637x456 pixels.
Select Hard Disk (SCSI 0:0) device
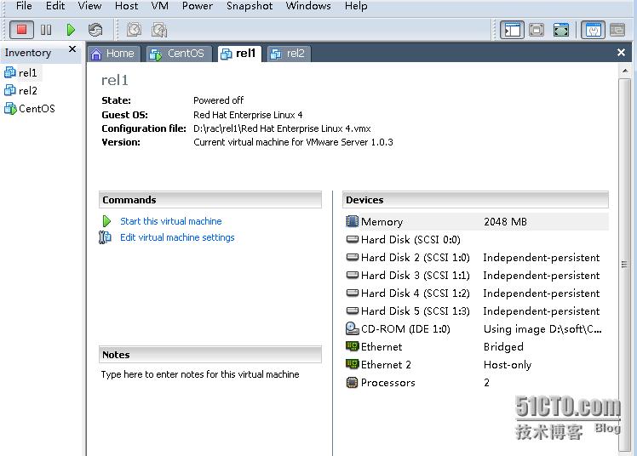click(476, 239)
